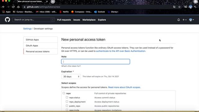This screenshot has width=199, height=112.
Task: Click the GitHub octocat logo
Action: 7,20
